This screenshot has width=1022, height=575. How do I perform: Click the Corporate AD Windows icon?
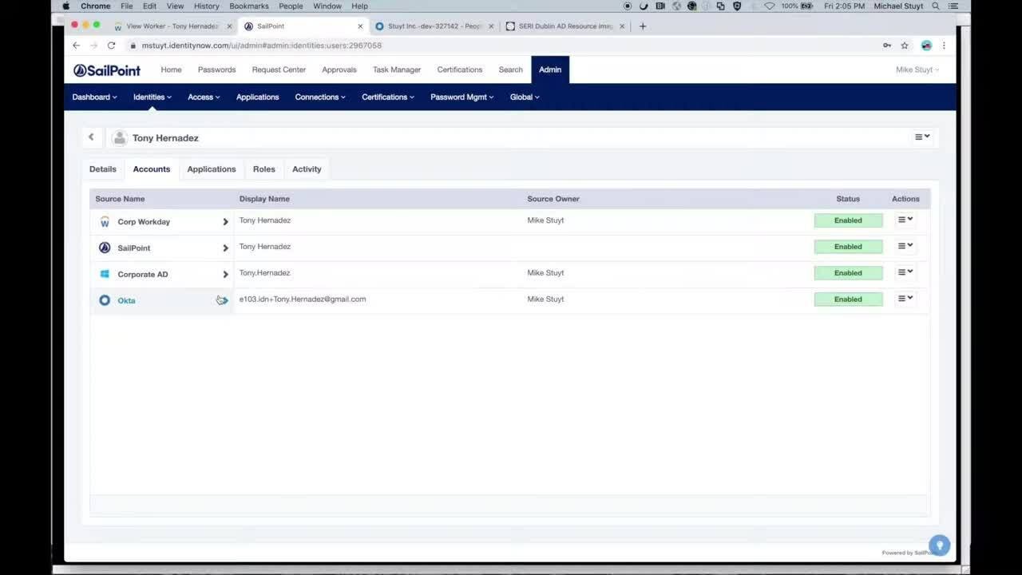105,274
